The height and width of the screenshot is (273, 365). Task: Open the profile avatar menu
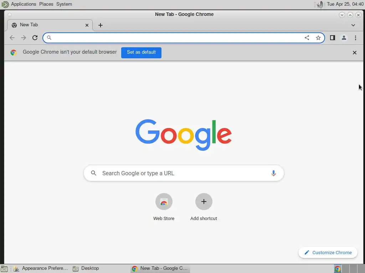click(344, 38)
